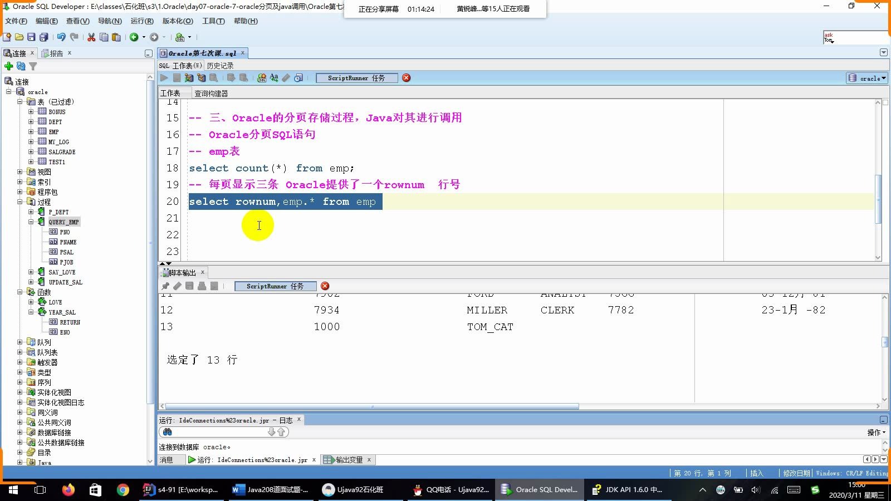Clear worksheet with the eraser icon
891x501 pixels.
286,78
